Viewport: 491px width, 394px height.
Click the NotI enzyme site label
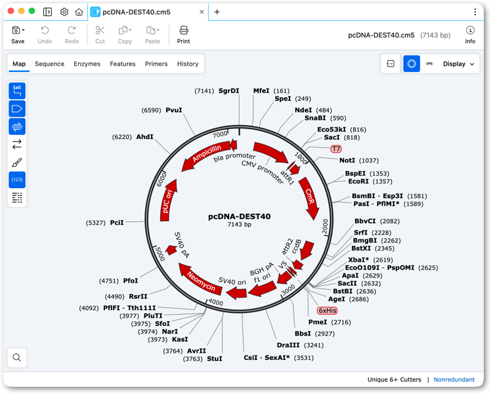[347, 161]
